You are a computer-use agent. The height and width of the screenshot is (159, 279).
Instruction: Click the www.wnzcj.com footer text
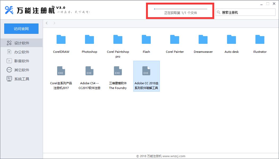(174, 156)
